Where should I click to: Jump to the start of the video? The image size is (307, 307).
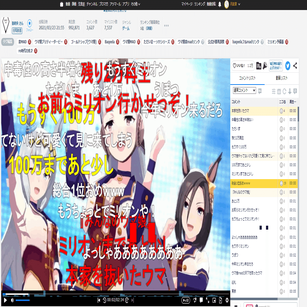99,300
